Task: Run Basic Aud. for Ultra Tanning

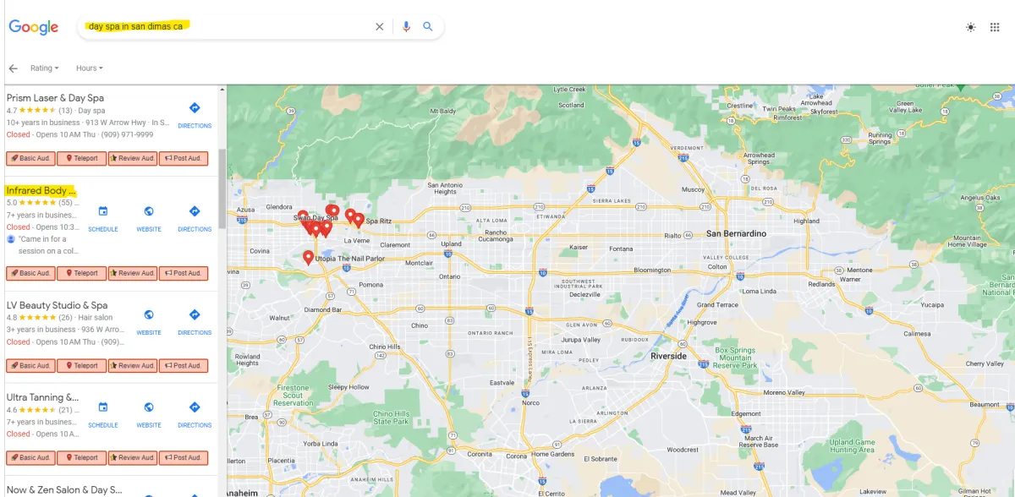Action: (30, 457)
